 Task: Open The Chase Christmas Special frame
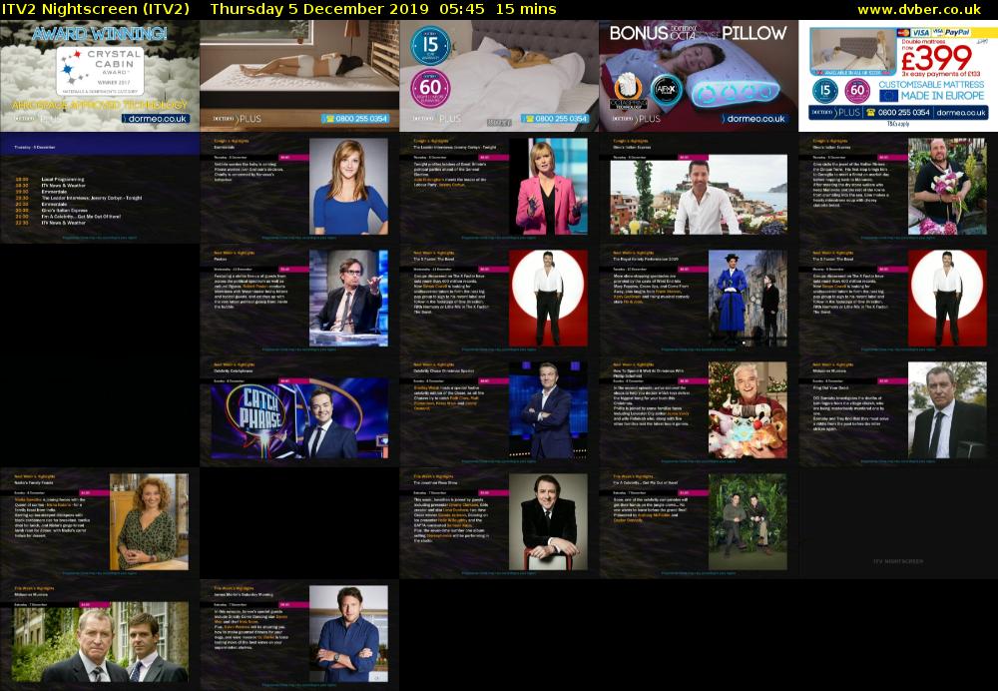(x=499, y=411)
